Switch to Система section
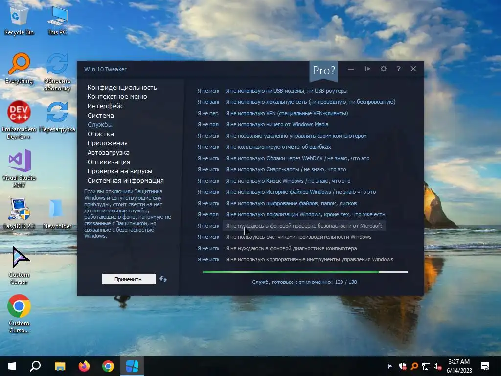This screenshot has width=501, height=376. [x=101, y=115]
